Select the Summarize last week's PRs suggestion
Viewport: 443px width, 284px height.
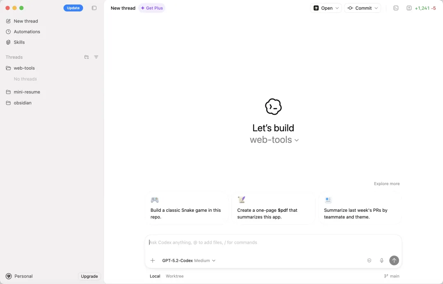click(360, 208)
